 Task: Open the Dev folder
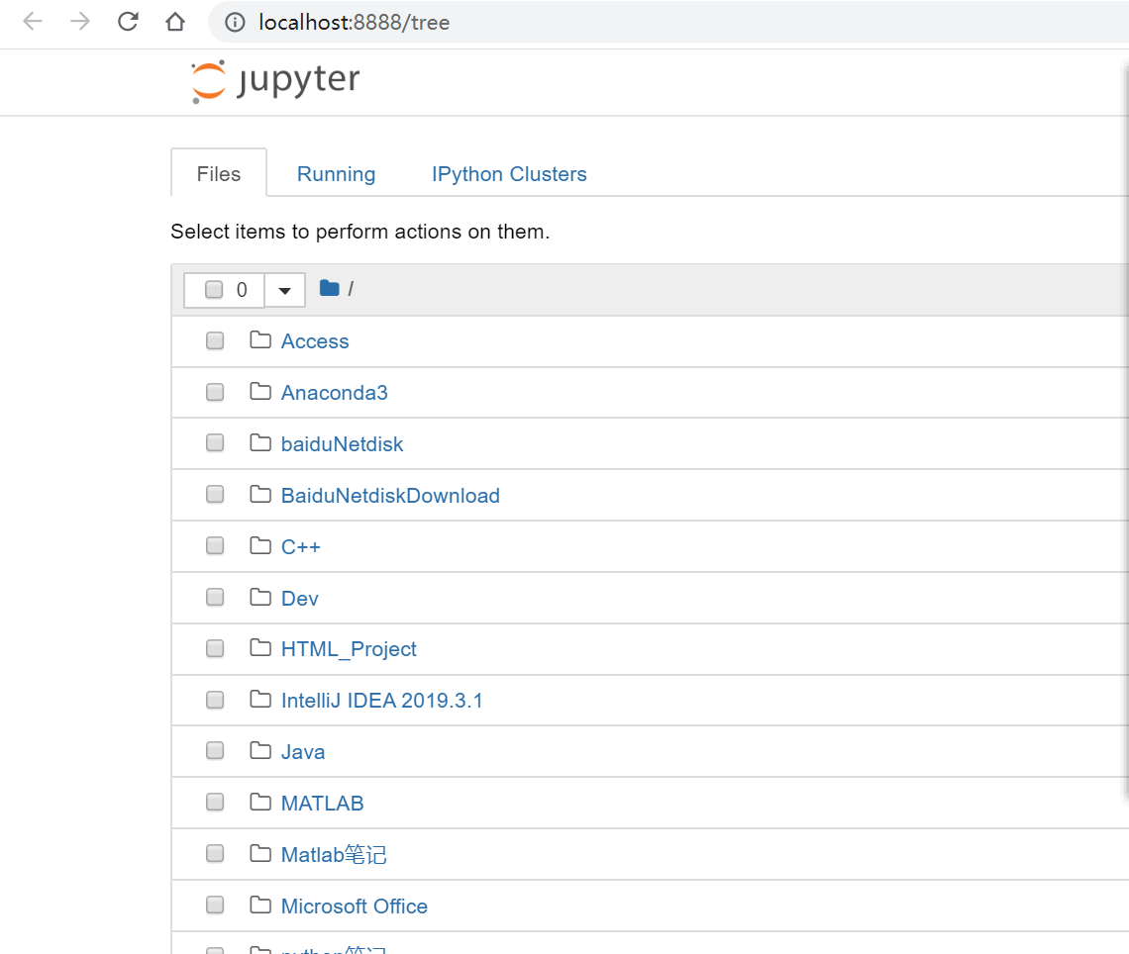tap(299, 598)
